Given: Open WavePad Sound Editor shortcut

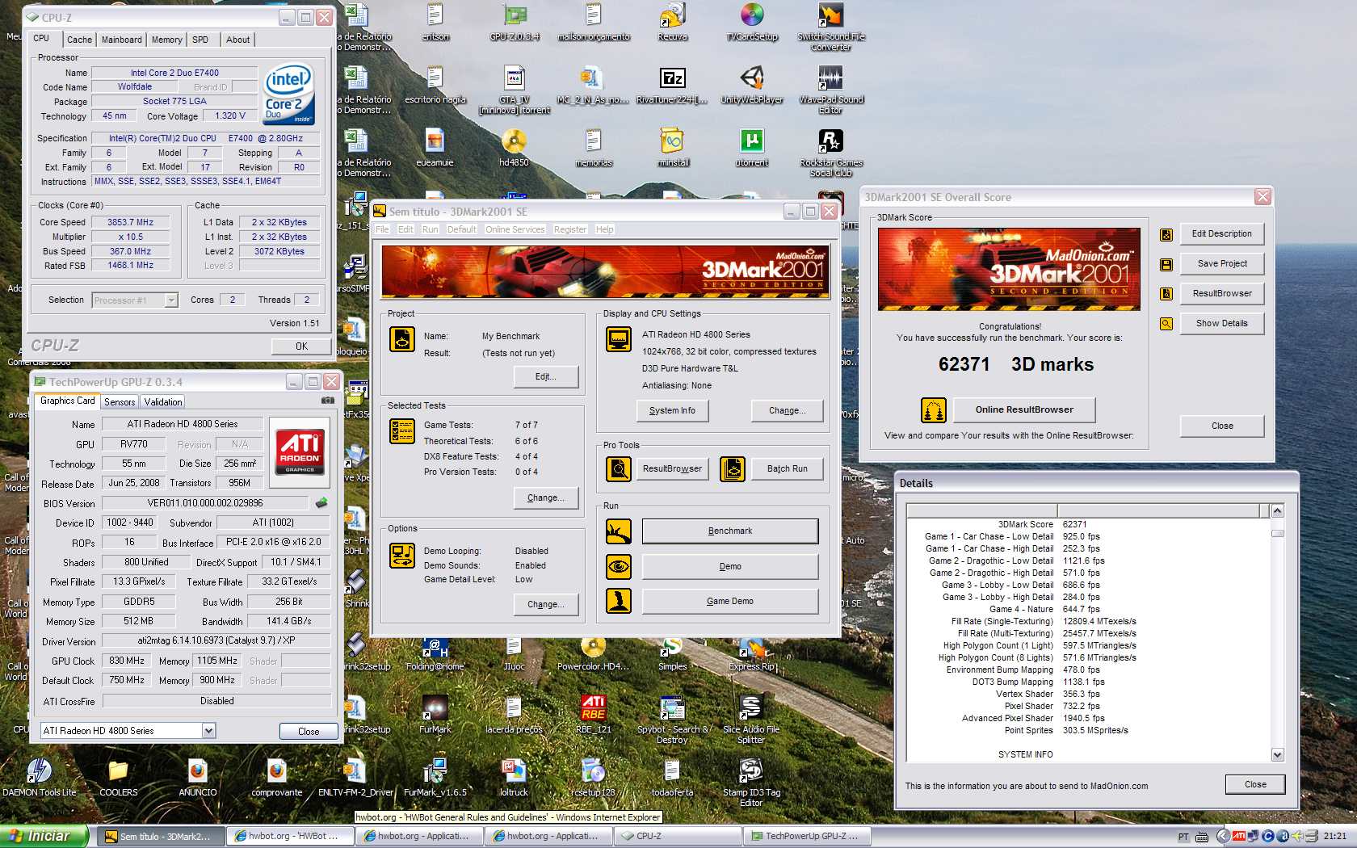Looking at the screenshot, I should tap(830, 89).
